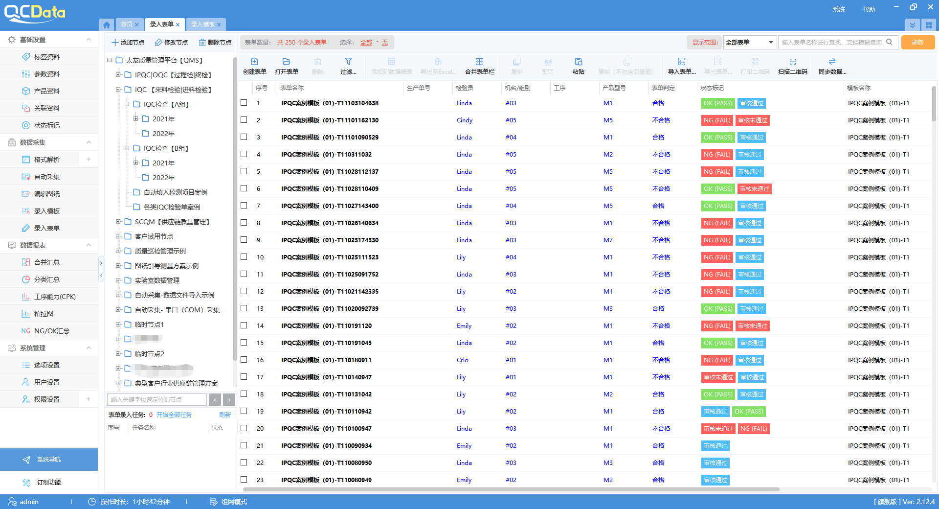Click the 开始全部任务 link
This screenshot has height=509, width=939.
click(x=174, y=415)
